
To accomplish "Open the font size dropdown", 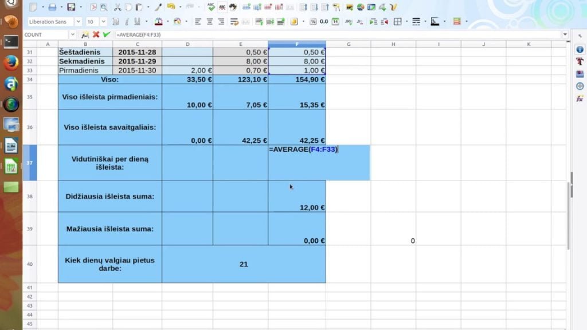I will pyautogui.click(x=103, y=22).
